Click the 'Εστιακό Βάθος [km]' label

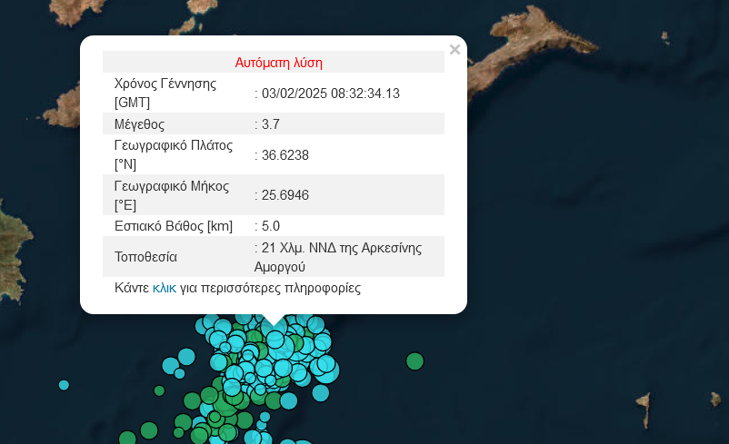174,226
